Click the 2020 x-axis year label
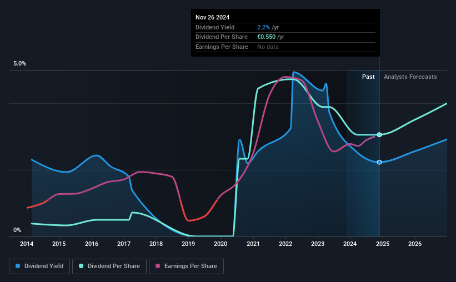Image resolution: width=456 pixels, height=282 pixels. point(221,244)
